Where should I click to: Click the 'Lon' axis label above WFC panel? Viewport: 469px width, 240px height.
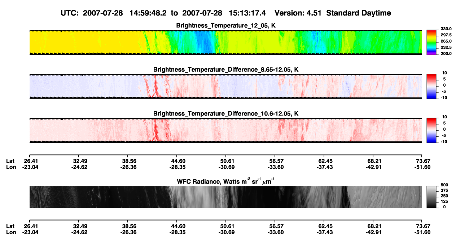[11, 167]
